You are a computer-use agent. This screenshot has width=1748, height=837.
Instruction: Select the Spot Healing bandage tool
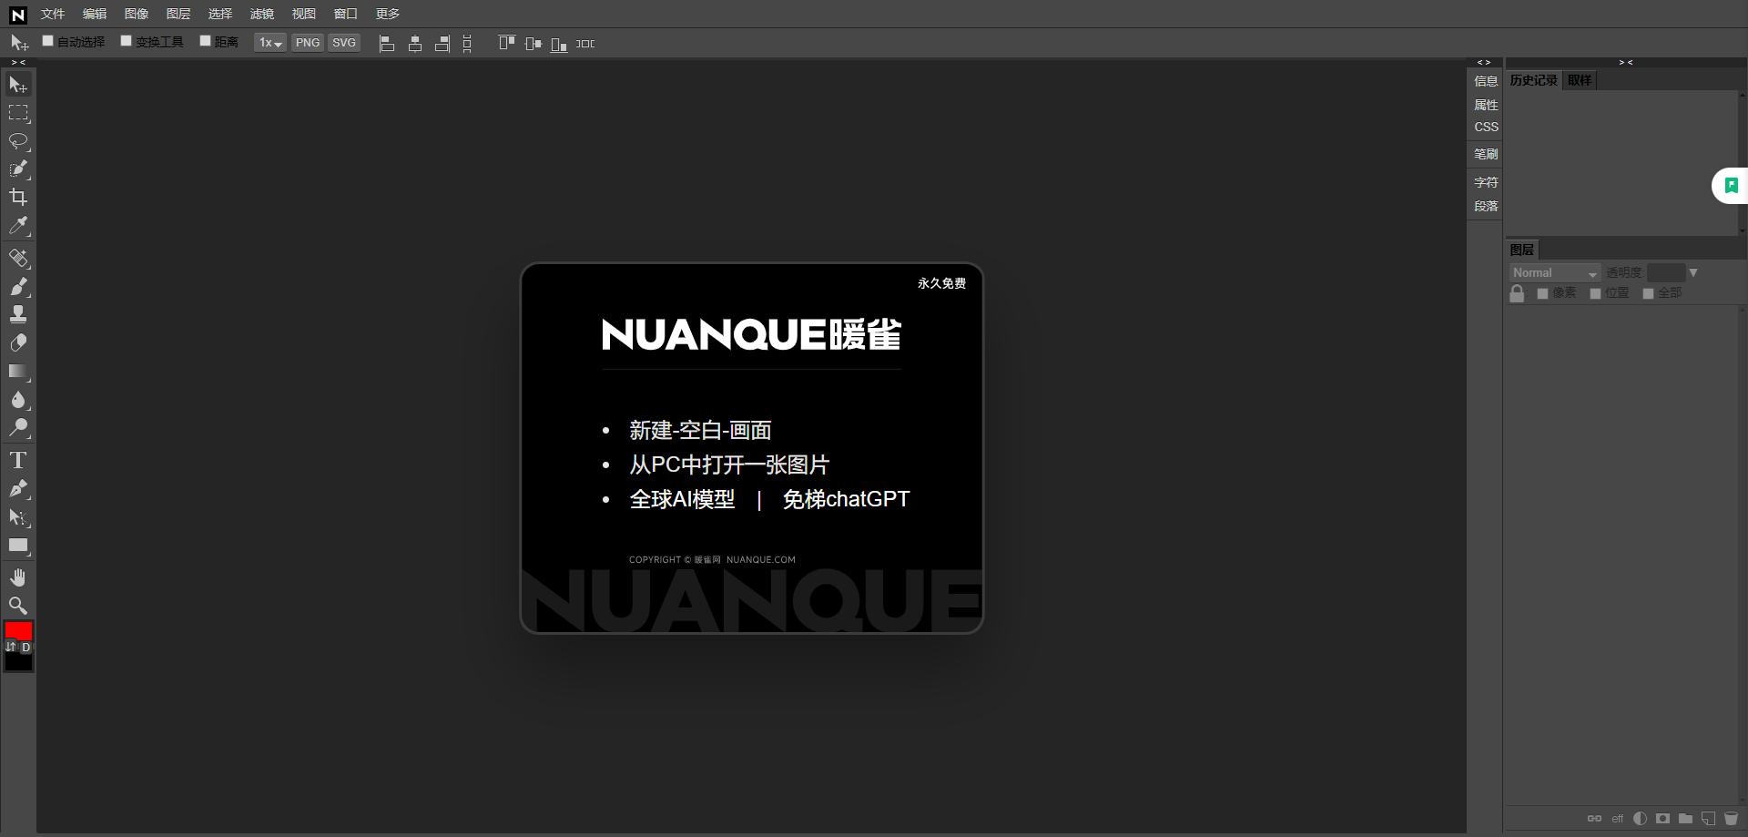pyautogui.click(x=18, y=259)
